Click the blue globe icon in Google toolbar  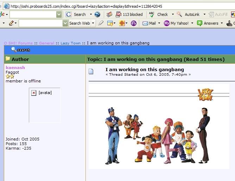(x=97, y=14)
